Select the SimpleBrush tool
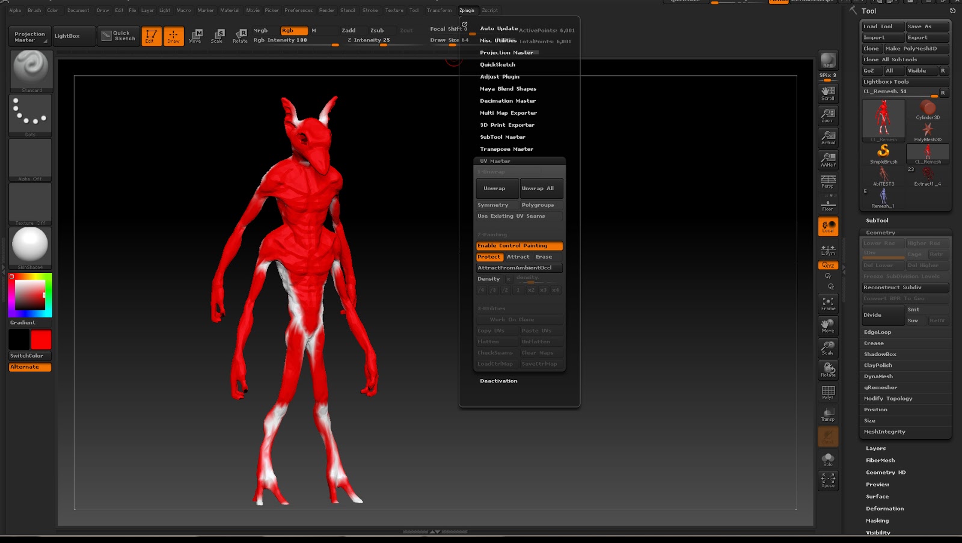Screen dimensions: 962x543 pyautogui.click(x=883, y=154)
